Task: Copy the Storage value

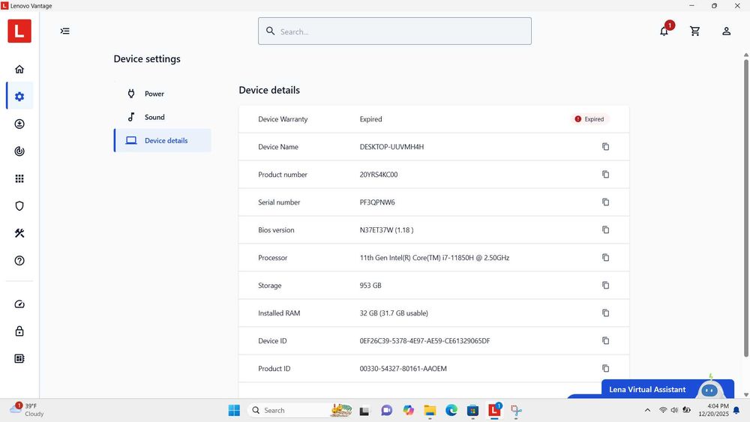Action: click(605, 286)
